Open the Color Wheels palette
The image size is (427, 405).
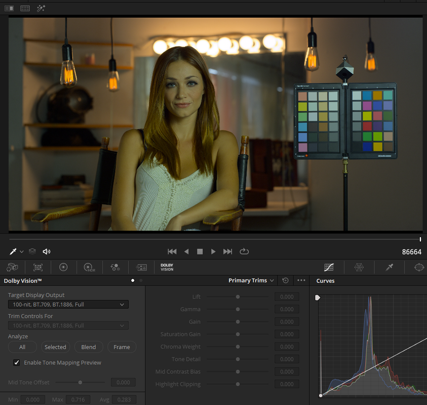tap(63, 267)
